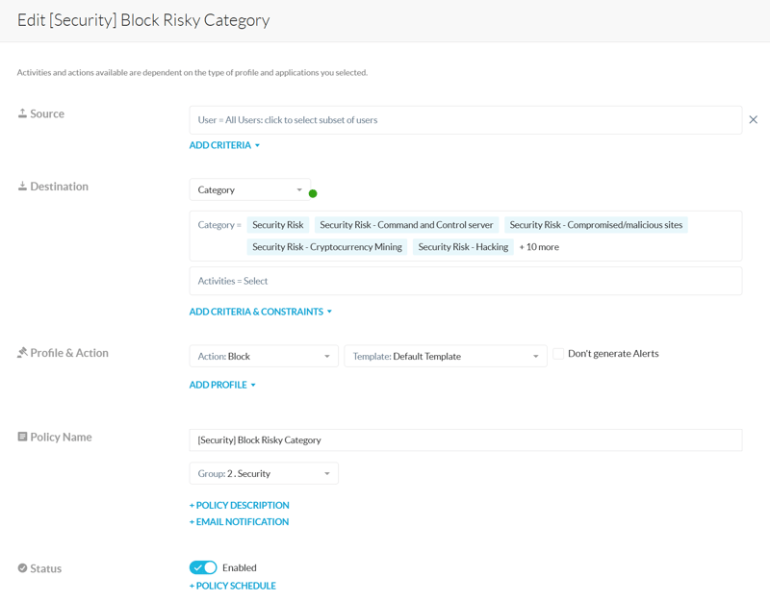Check Don't generate Alerts box
This screenshot has width=770, height=602.
(558, 354)
